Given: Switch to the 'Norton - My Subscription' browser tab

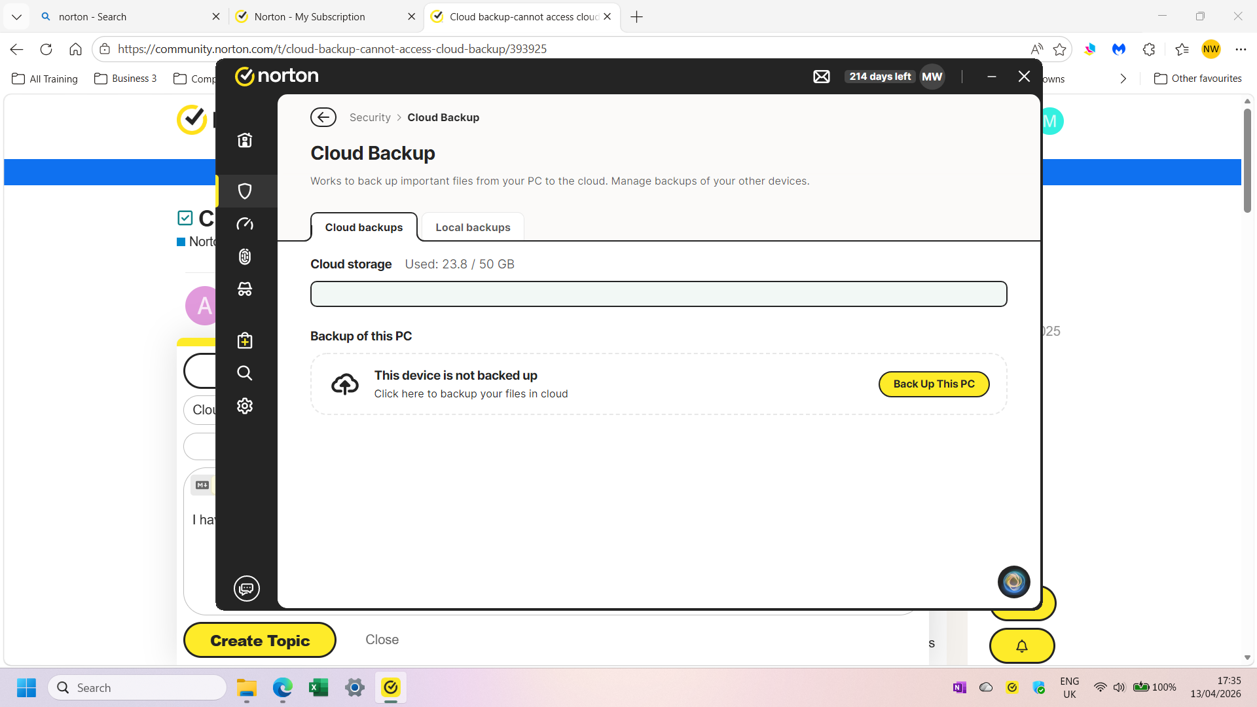Looking at the screenshot, I should tap(326, 16).
